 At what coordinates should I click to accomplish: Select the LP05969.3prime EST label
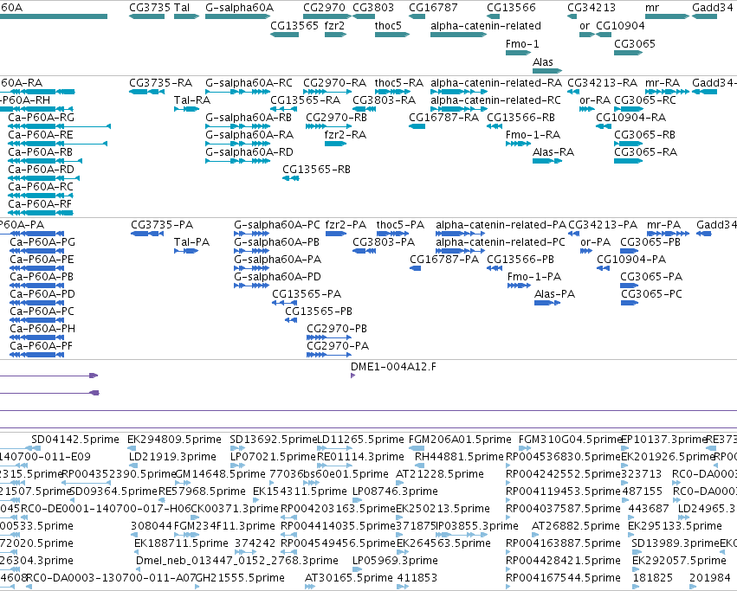point(395,561)
